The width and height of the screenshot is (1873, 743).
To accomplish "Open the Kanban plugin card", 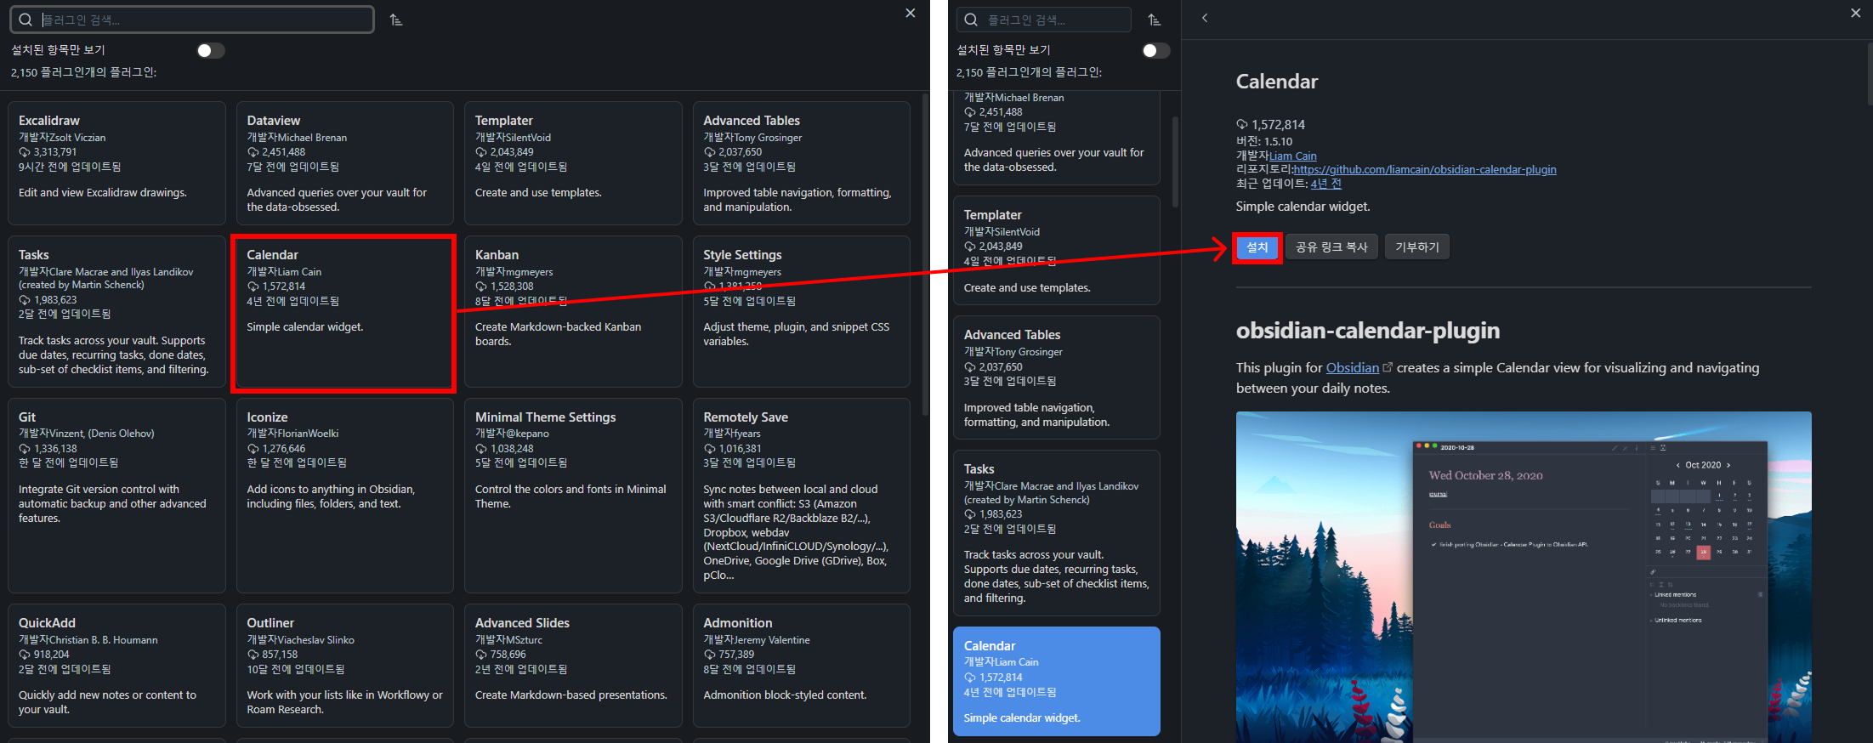I will click(x=573, y=312).
